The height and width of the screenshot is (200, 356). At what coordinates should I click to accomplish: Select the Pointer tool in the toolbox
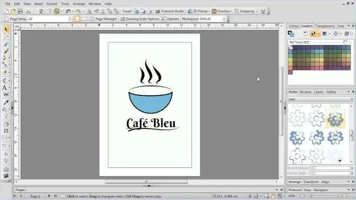pos(6,29)
